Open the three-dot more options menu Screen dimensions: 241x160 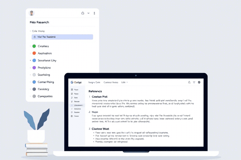[x=94, y=13]
